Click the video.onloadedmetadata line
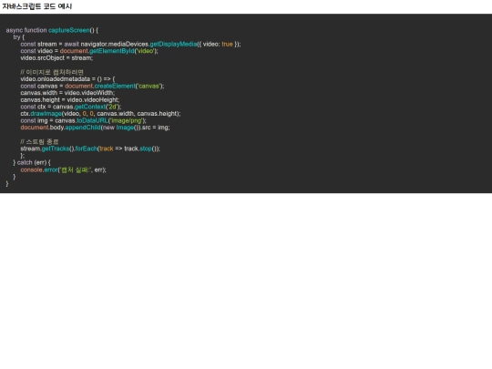The width and height of the screenshot is (492, 369). [x=67, y=78]
